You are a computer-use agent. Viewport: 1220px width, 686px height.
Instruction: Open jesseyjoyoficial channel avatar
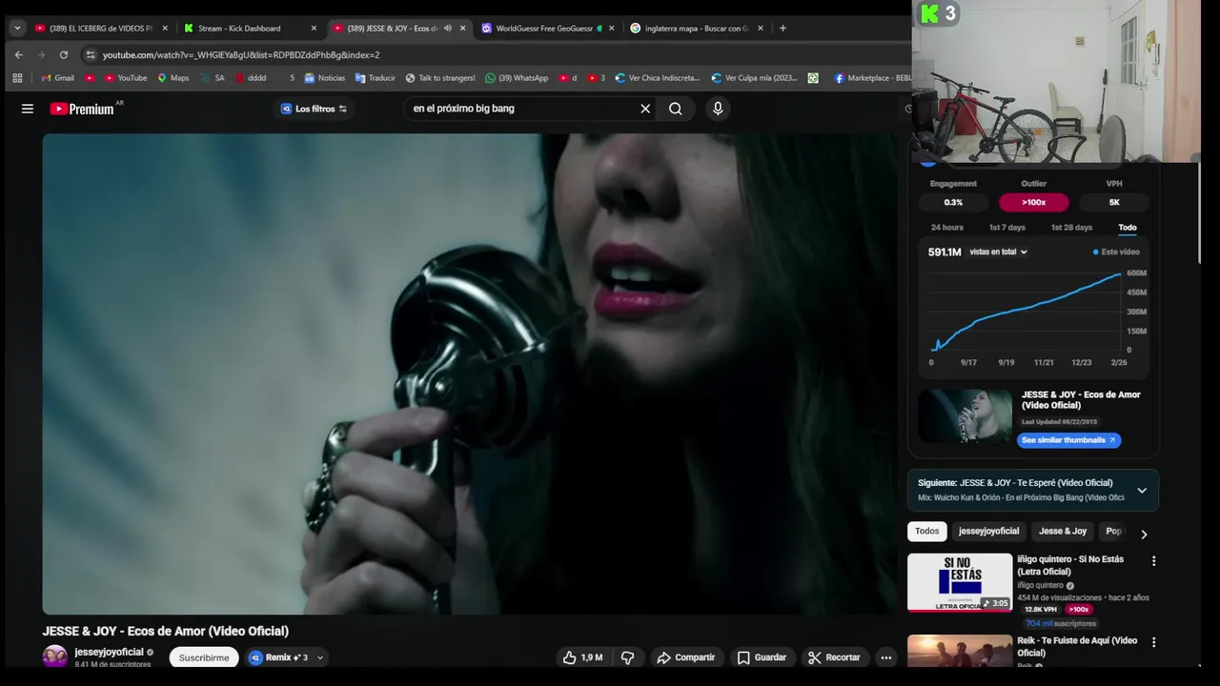click(x=55, y=656)
